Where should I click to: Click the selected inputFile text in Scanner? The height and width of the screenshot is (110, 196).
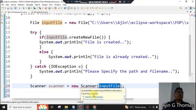110,86
